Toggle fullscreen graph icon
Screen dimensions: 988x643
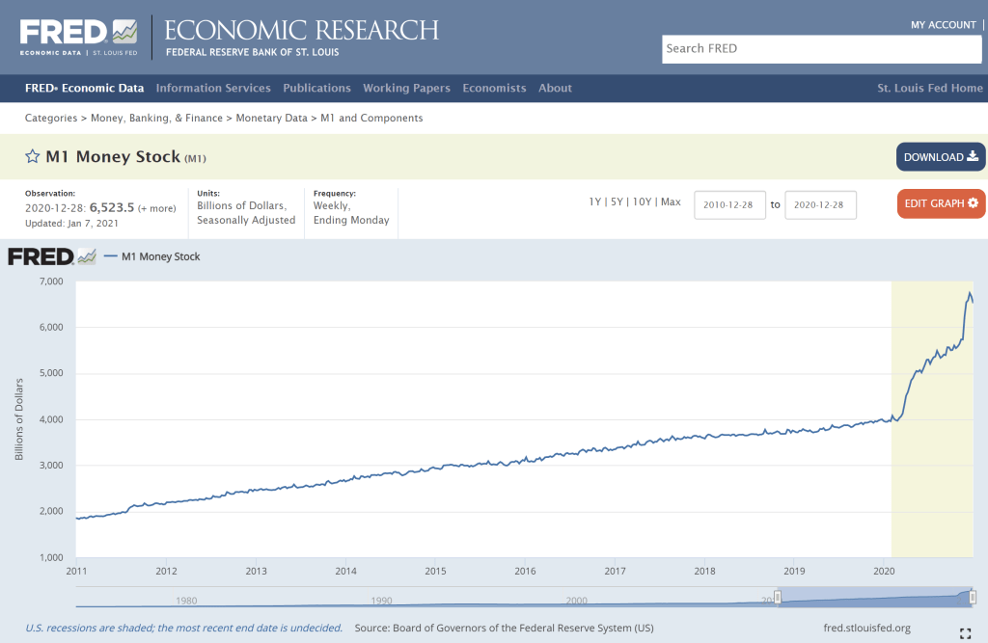(965, 632)
